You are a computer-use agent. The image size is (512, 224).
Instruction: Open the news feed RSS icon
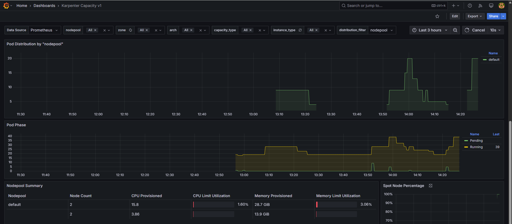click(480, 6)
